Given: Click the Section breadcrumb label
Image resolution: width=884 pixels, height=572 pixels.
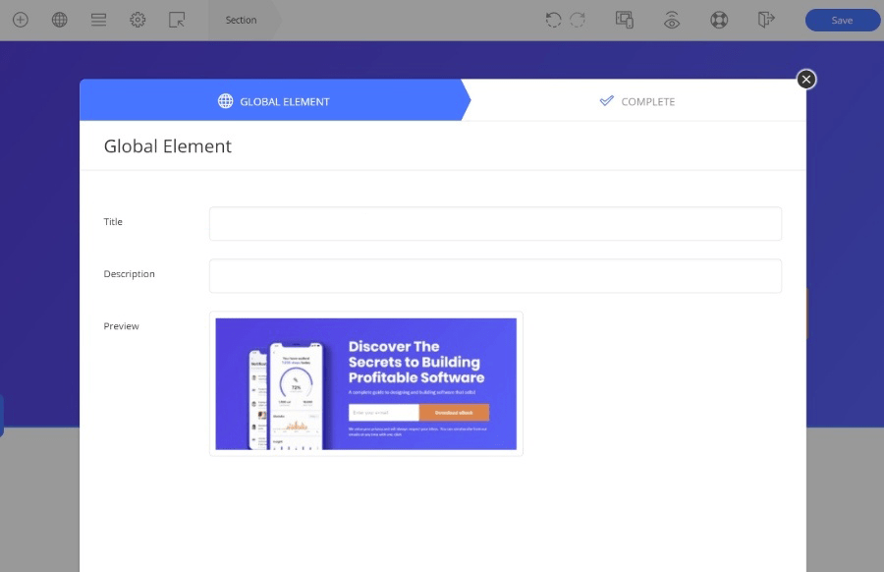Looking at the screenshot, I should (241, 20).
